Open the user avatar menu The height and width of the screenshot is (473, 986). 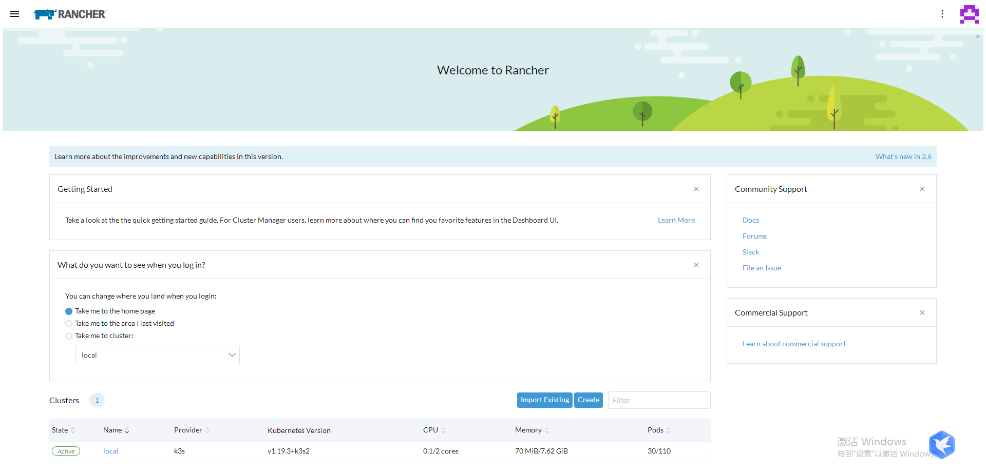click(x=969, y=14)
